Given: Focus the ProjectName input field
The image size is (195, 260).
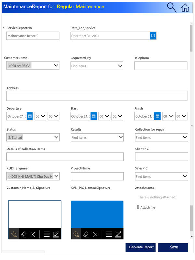Looking at the screenshot, I should (97, 176).
